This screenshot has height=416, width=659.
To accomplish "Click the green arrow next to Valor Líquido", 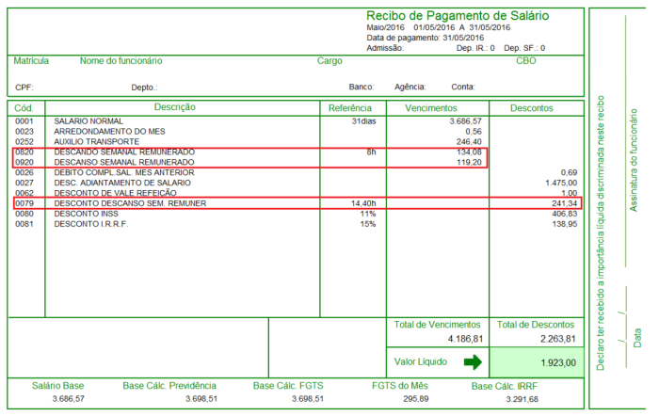I will [472, 361].
